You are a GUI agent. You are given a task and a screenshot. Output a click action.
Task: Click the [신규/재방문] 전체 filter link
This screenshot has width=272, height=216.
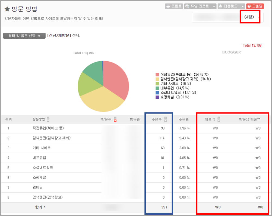(59, 35)
